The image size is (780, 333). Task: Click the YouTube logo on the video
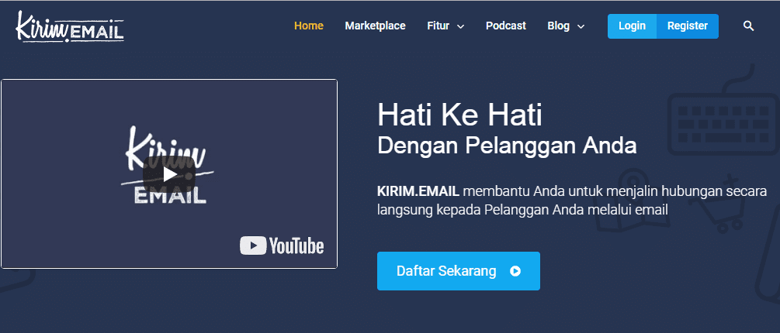point(282,246)
